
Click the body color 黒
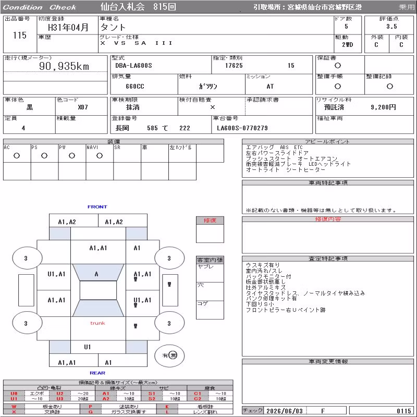[x=30, y=107]
